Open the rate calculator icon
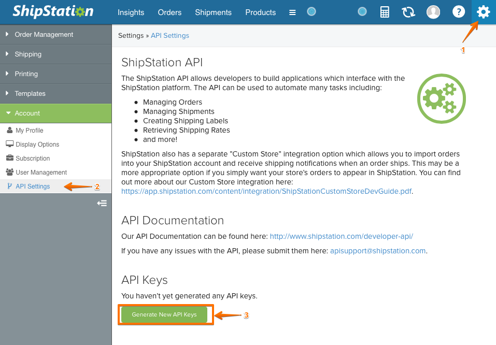This screenshot has width=496, height=345. [385, 12]
